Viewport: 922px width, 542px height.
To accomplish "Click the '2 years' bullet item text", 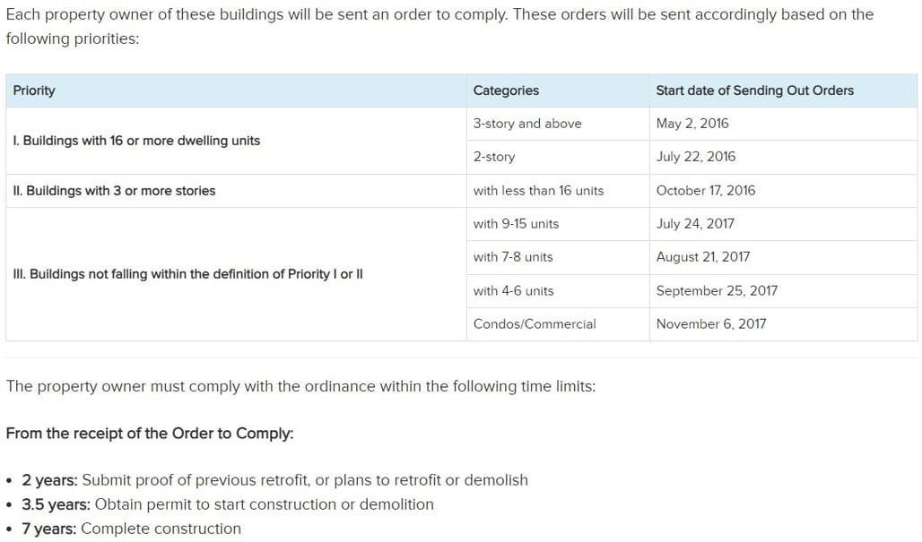I will click(274, 480).
